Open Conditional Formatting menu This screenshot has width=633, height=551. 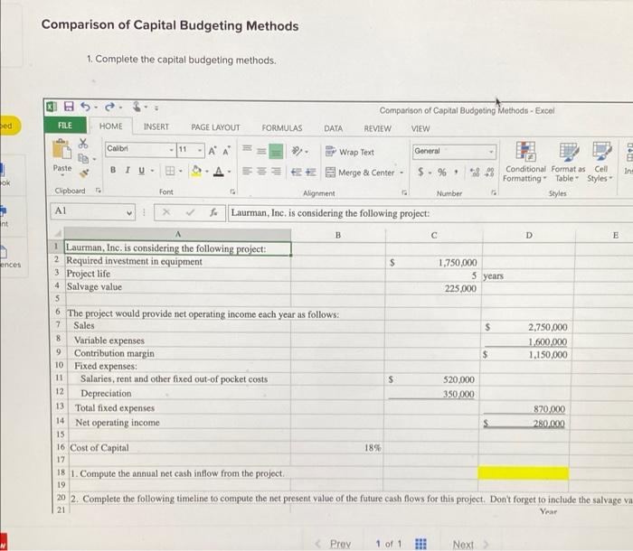click(x=524, y=163)
